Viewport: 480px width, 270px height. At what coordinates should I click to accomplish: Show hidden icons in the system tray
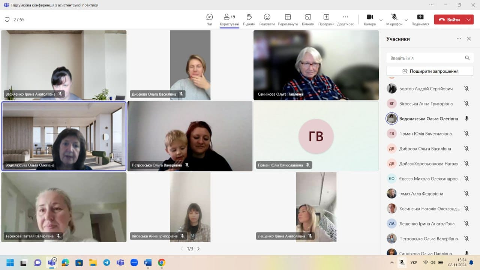tap(392, 262)
